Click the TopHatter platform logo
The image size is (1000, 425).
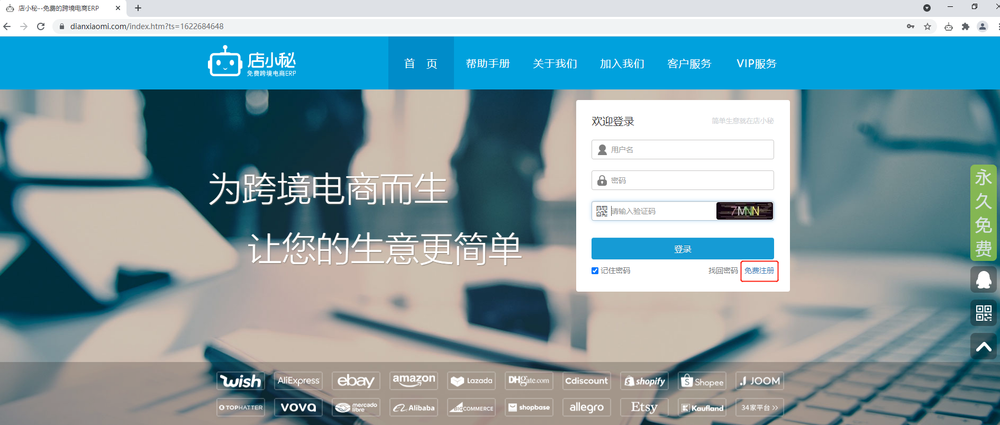(x=241, y=407)
